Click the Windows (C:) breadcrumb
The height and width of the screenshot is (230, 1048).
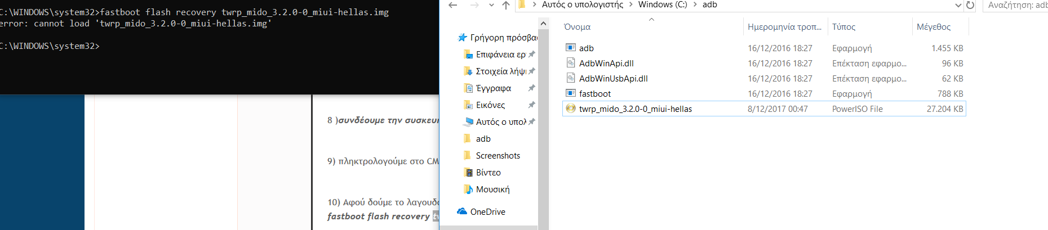click(x=663, y=4)
